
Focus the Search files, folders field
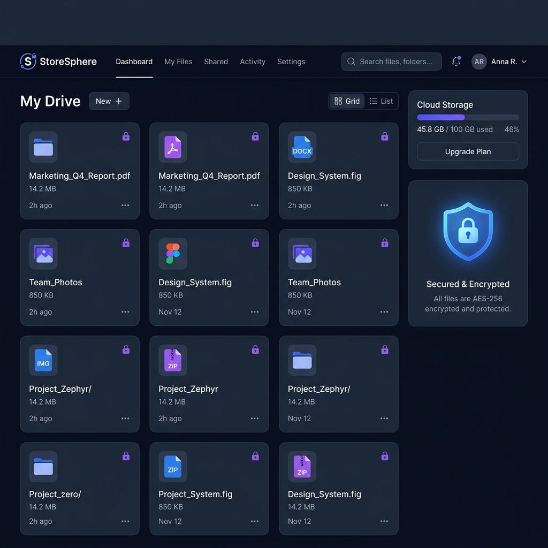pyautogui.click(x=391, y=62)
